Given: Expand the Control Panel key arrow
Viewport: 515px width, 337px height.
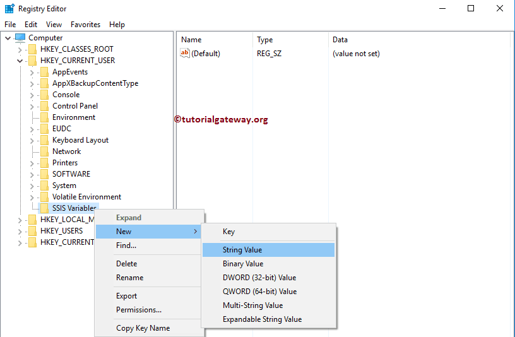Looking at the screenshot, I should tap(32, 107).
